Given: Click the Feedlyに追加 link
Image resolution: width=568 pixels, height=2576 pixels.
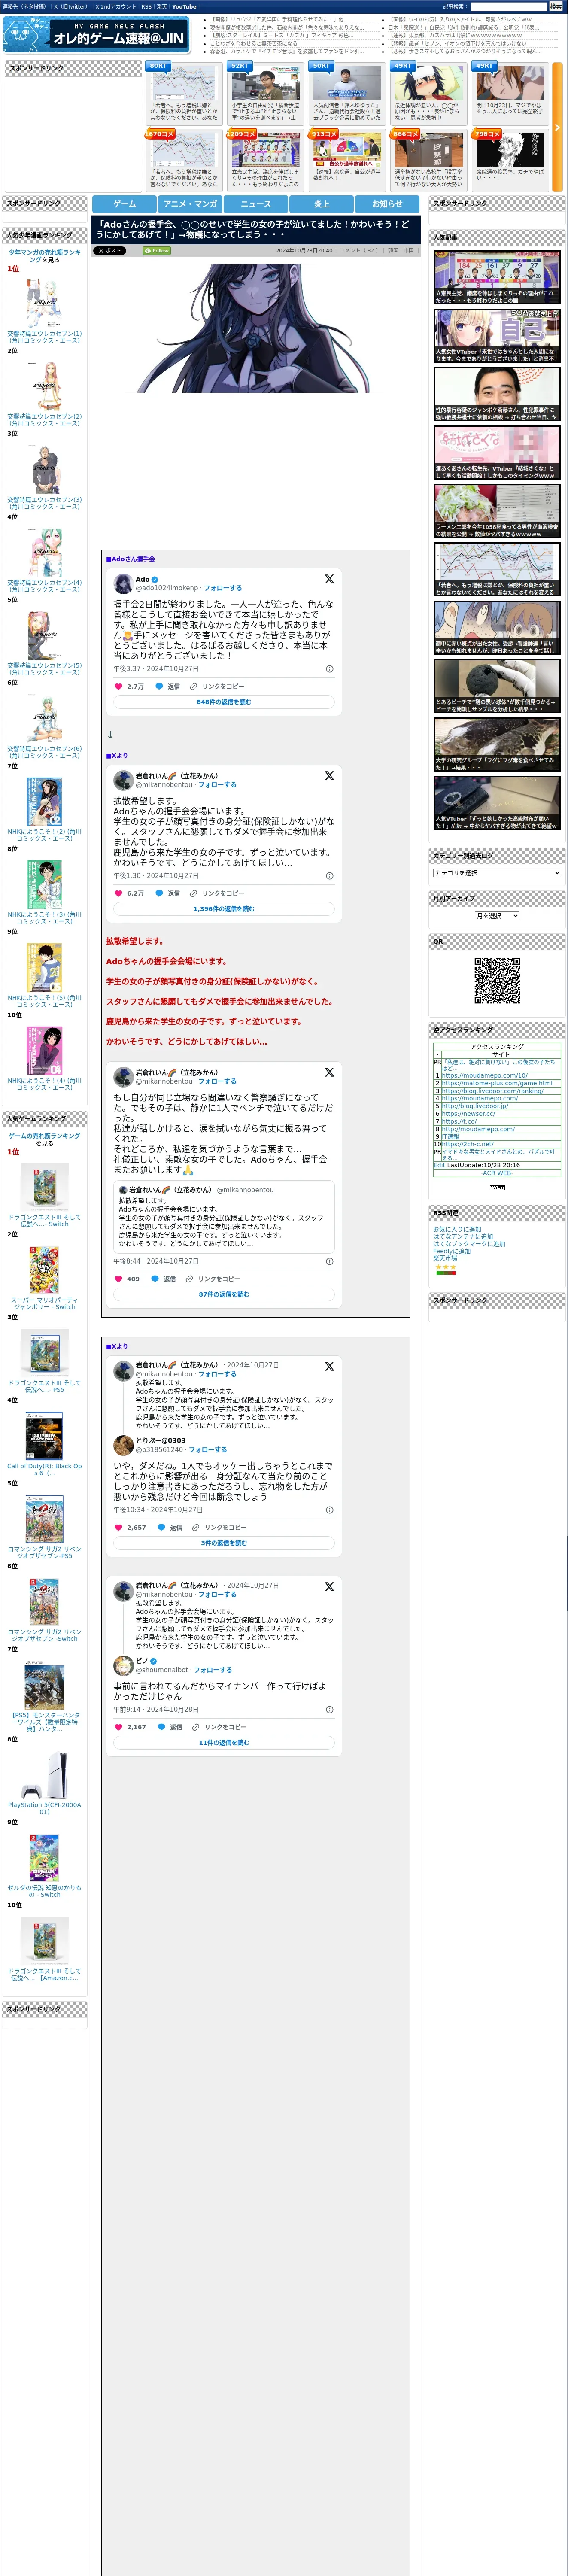Looking at the screenshot, I should (452, 1251).
